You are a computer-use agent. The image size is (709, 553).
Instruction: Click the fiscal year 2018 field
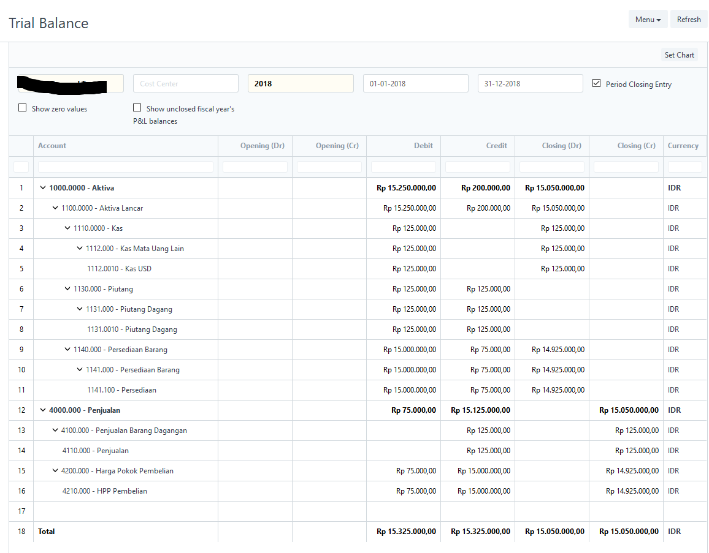coord(301,83)
